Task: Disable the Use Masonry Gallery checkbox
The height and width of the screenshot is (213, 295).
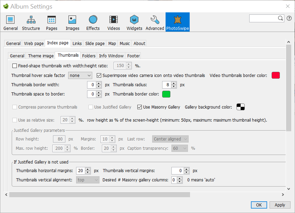Action: [139, 107]
